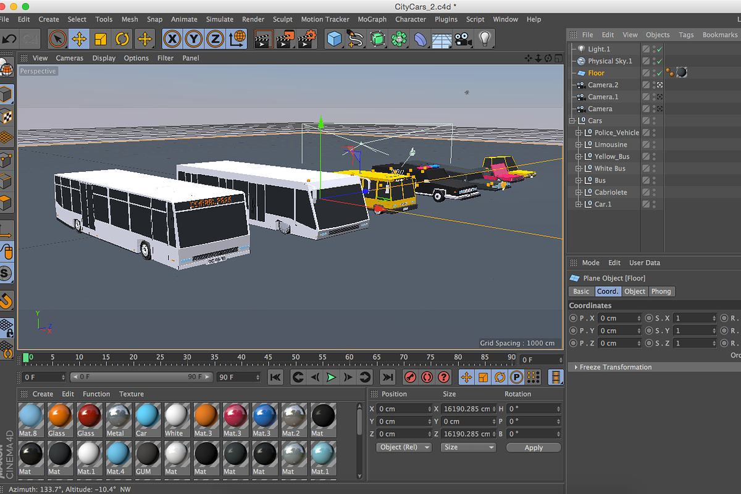The image size is (741, 494).
Task: Open the Size mode dropdown
Action: (x=469, y=447)
